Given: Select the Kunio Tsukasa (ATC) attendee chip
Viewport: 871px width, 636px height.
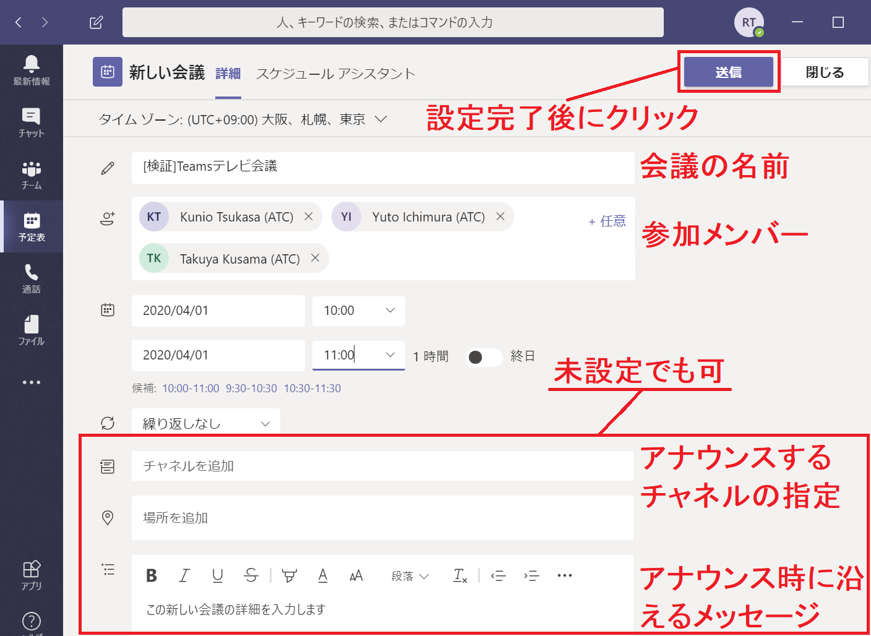Looking at the screenshot, I should pos(230,217).
